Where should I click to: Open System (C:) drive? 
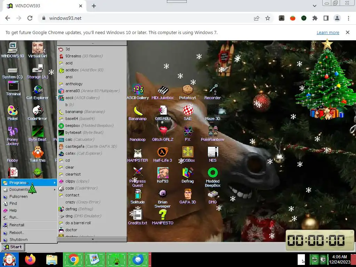tap(13, 73)
